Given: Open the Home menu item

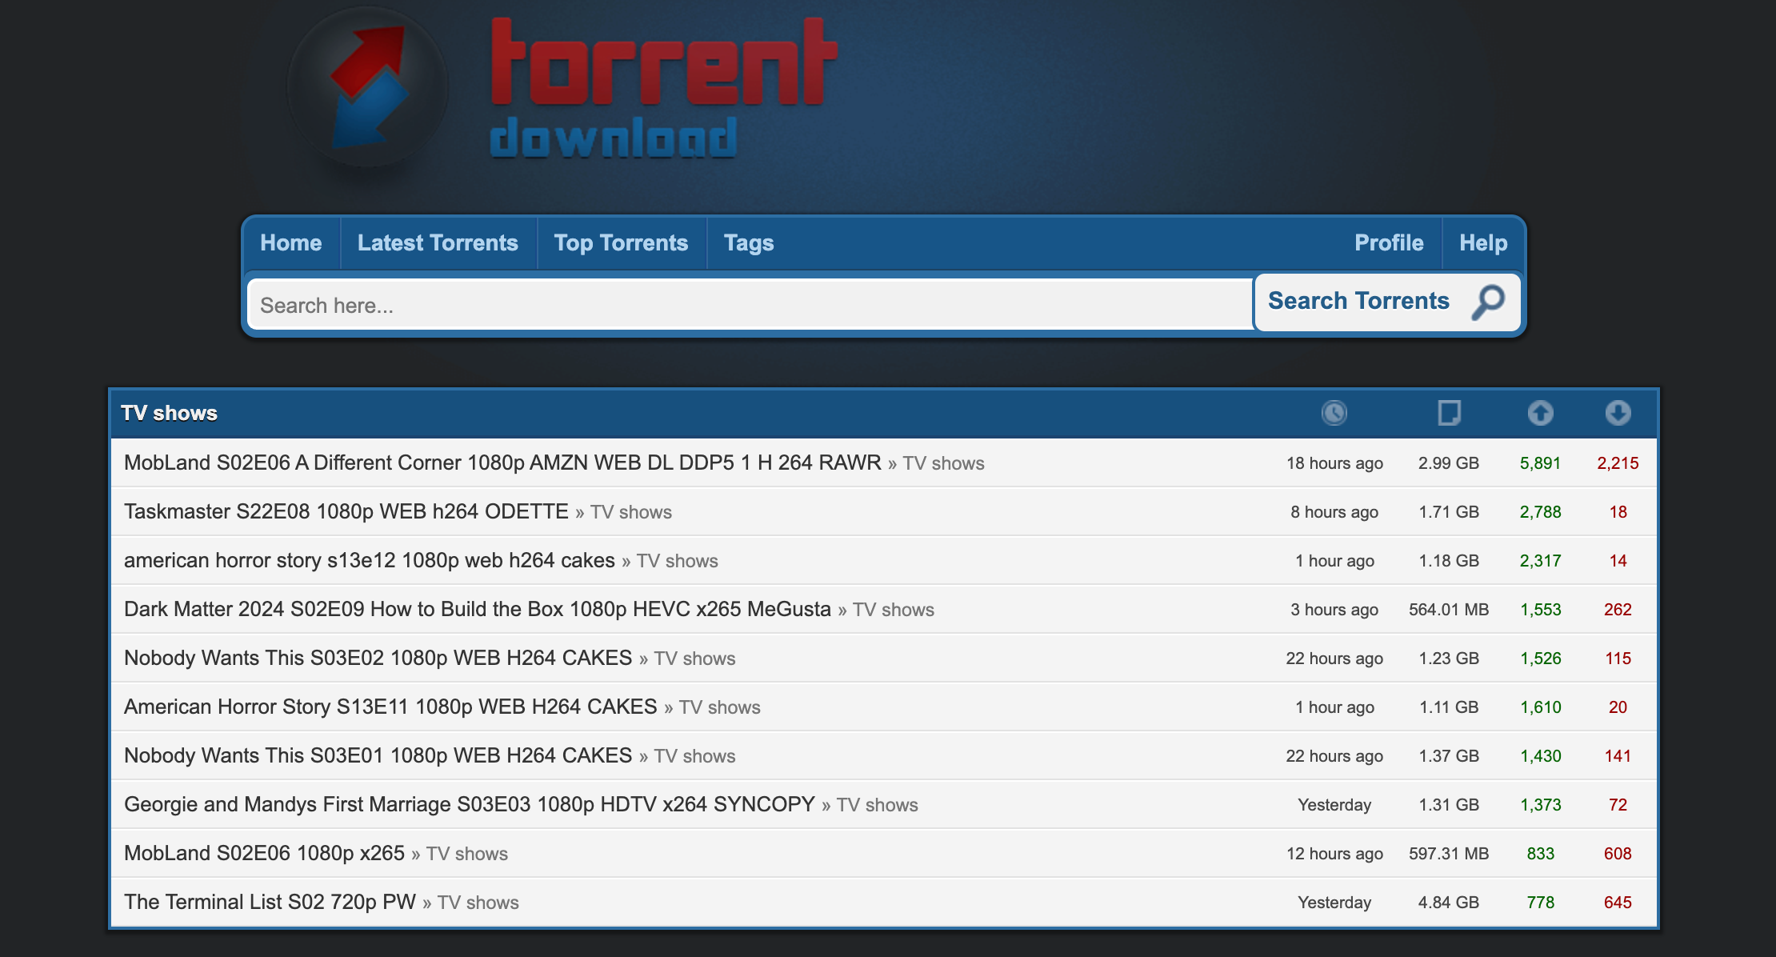Looking at the screenshot, I should coord(291,242).
